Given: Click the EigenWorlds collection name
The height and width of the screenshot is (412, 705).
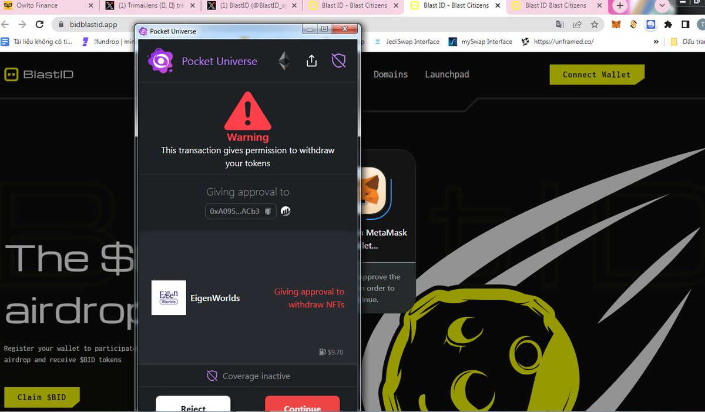Looking at the screenshot, I should pos(215,298).
